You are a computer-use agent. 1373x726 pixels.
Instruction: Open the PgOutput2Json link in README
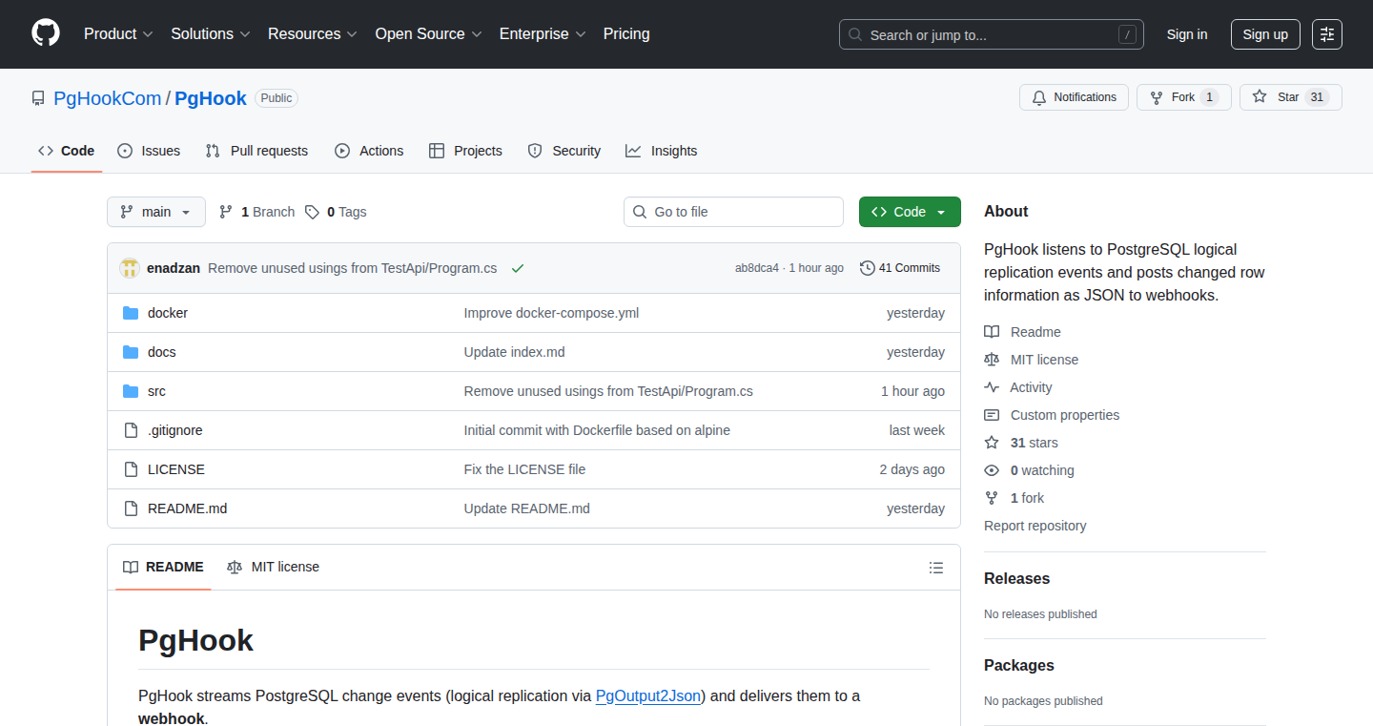649,695
